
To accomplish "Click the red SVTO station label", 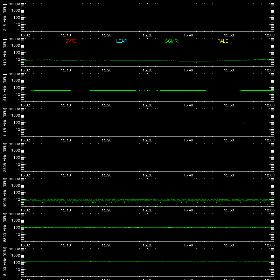I will pyautogui.click(x=71, y=41).
